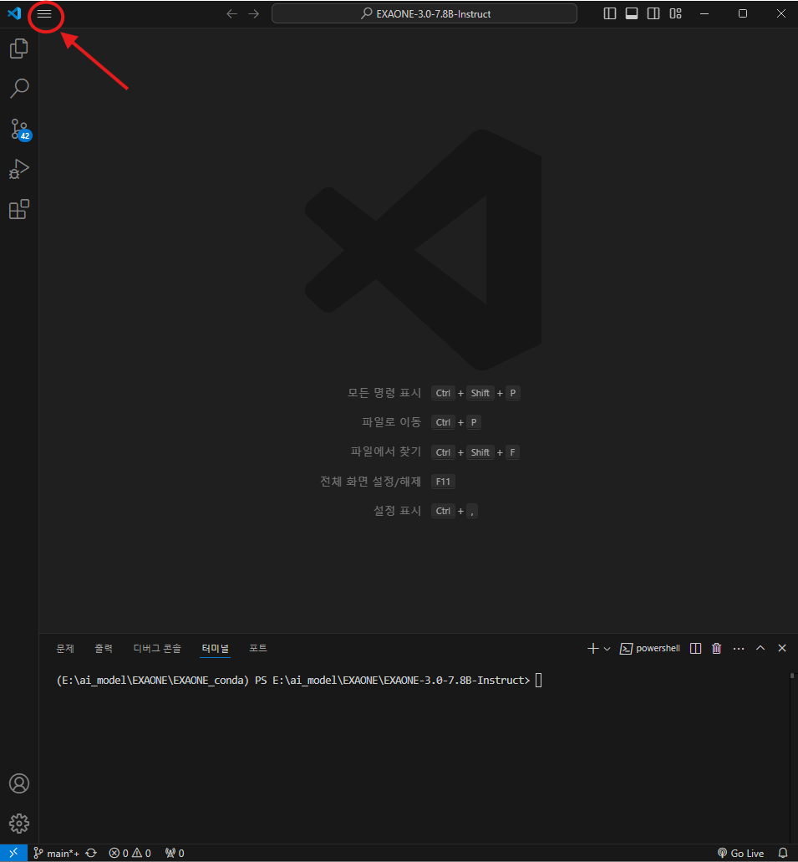
Task: Open the Run and Debug view
Action: pyautogui.click(x=19, y=169)
